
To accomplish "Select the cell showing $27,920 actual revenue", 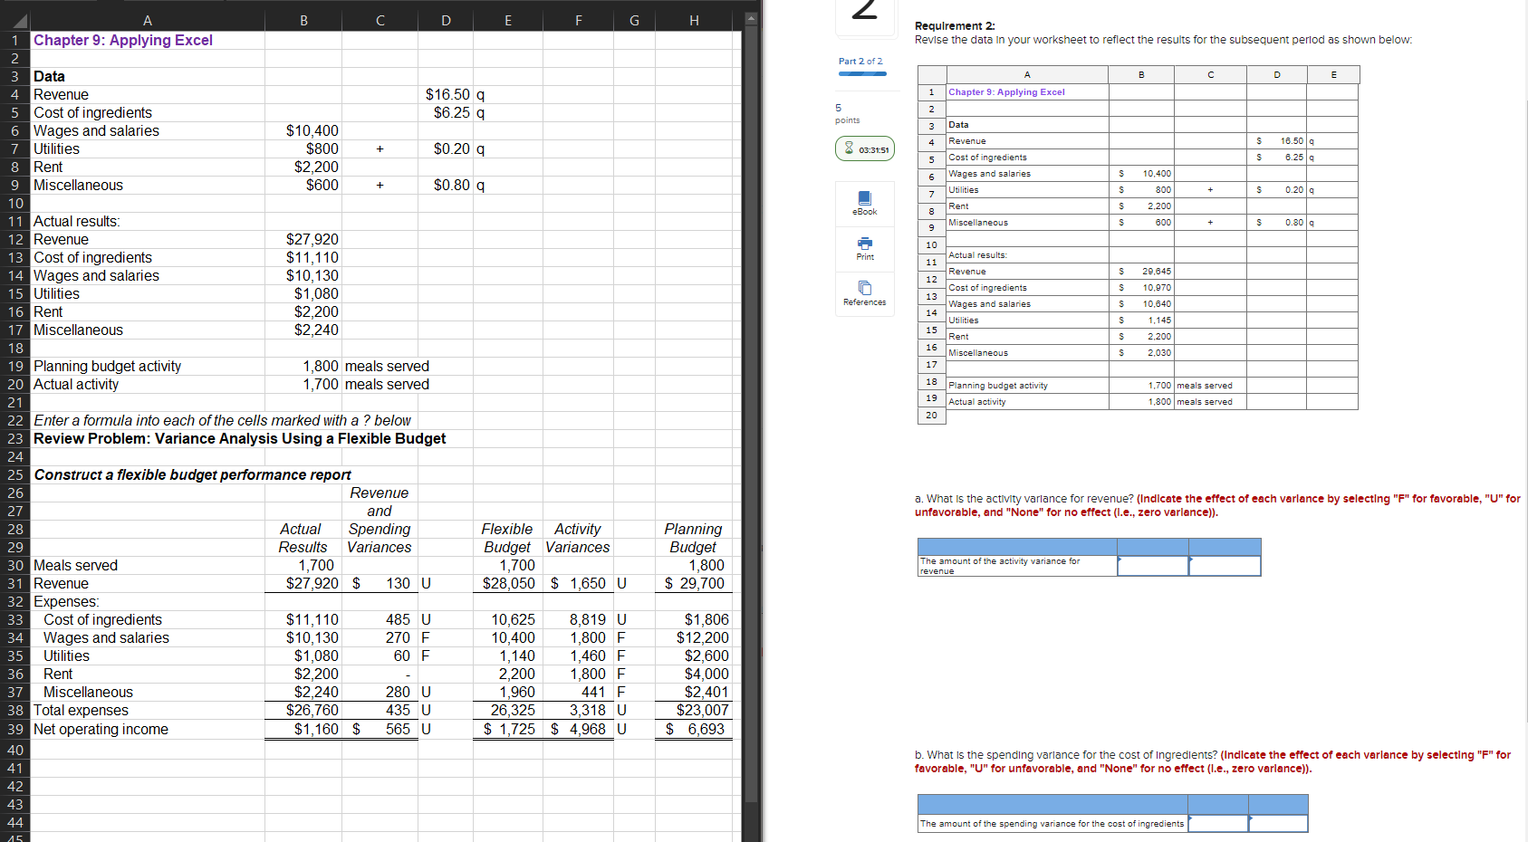I will pos(304,583).
